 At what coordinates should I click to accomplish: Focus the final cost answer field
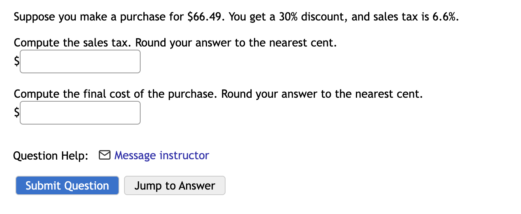coord(80,113)
